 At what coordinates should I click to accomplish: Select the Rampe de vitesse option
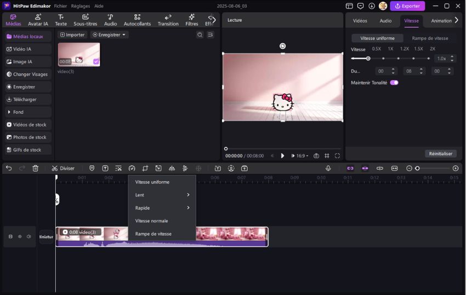430,38
